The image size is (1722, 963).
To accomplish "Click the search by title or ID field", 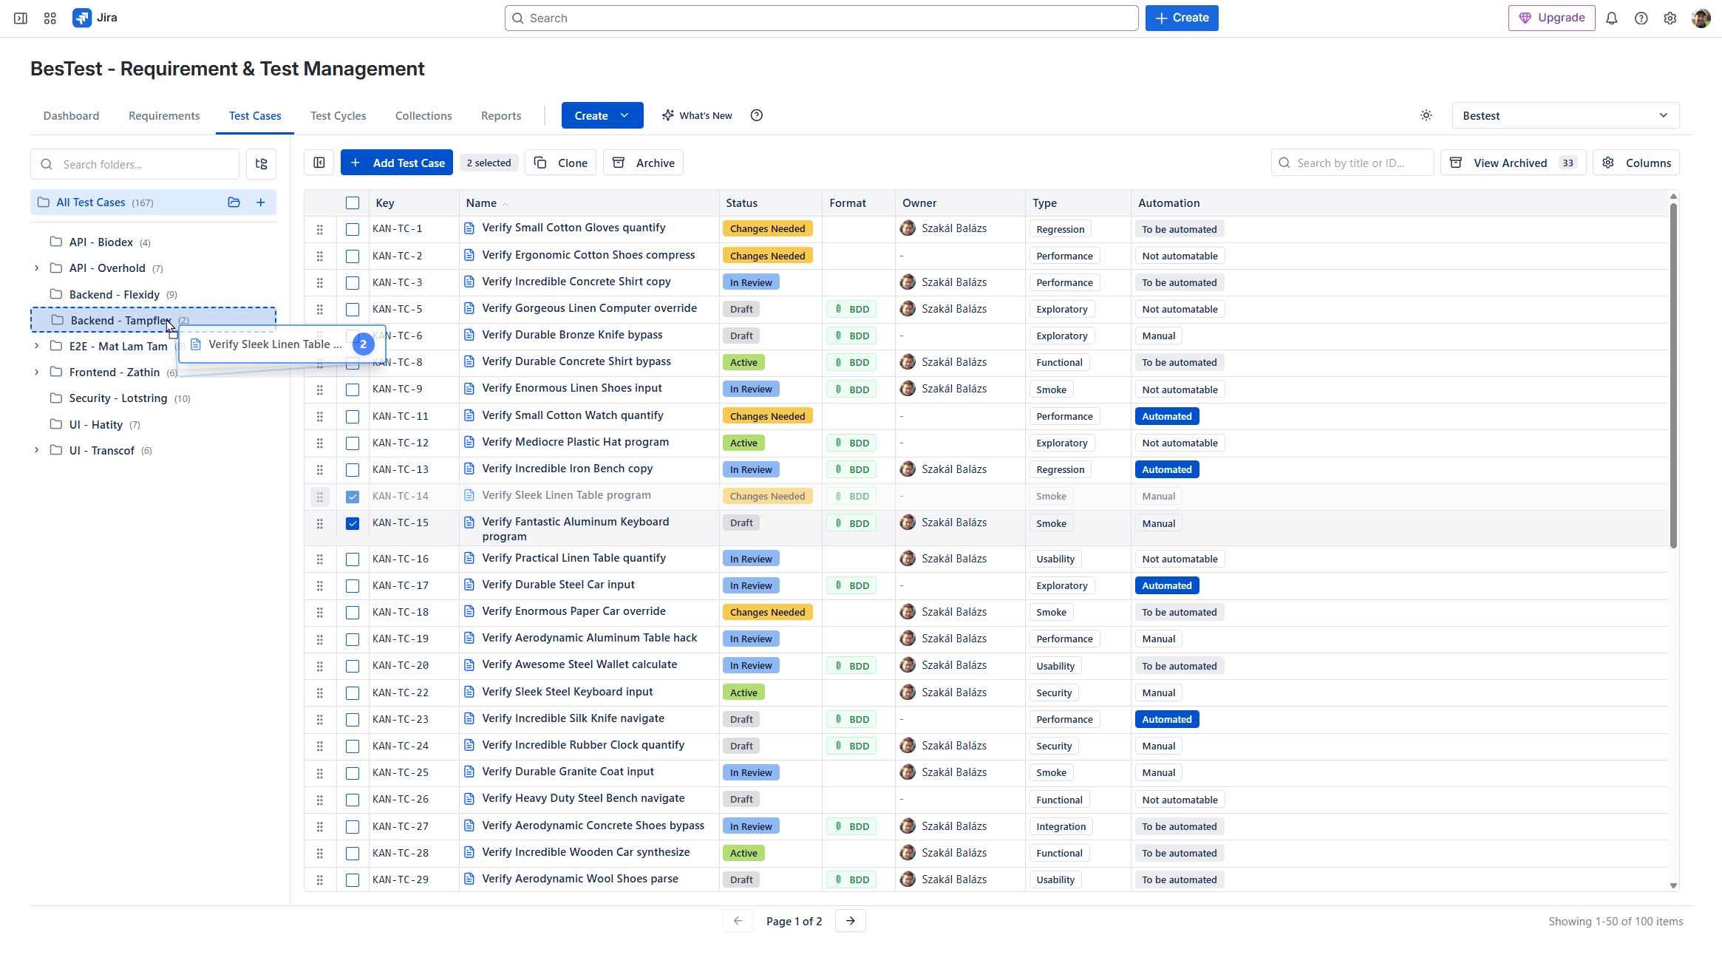I will (x=1352, y=162).
